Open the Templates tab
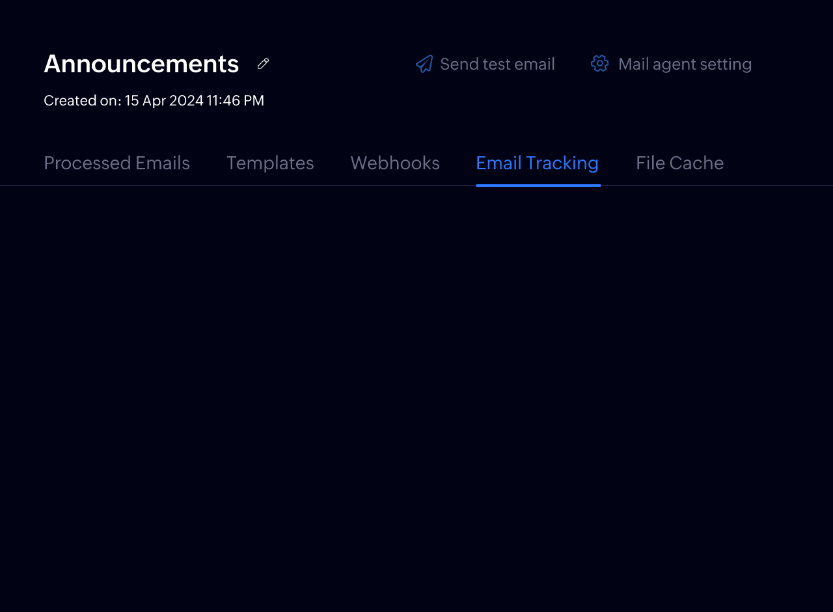The image size is (833, 612). 270,163
